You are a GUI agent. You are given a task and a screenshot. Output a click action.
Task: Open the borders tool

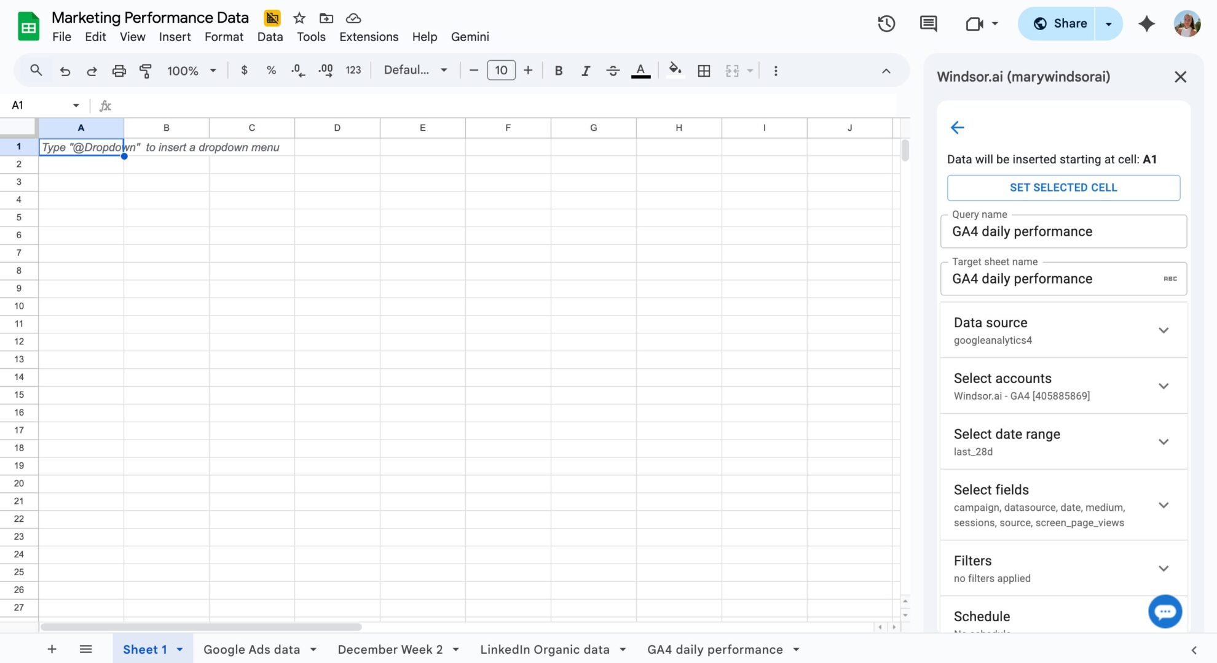(x=704, y=71)
